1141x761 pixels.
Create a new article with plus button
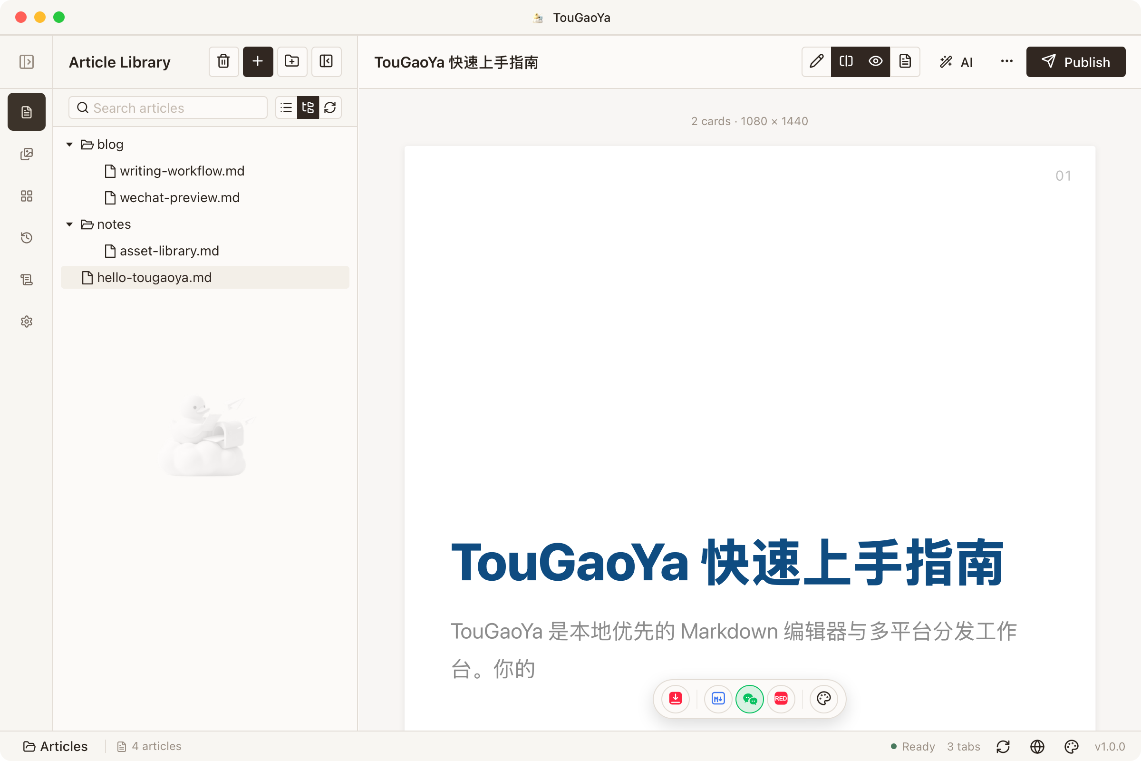[x=258, y=62]
